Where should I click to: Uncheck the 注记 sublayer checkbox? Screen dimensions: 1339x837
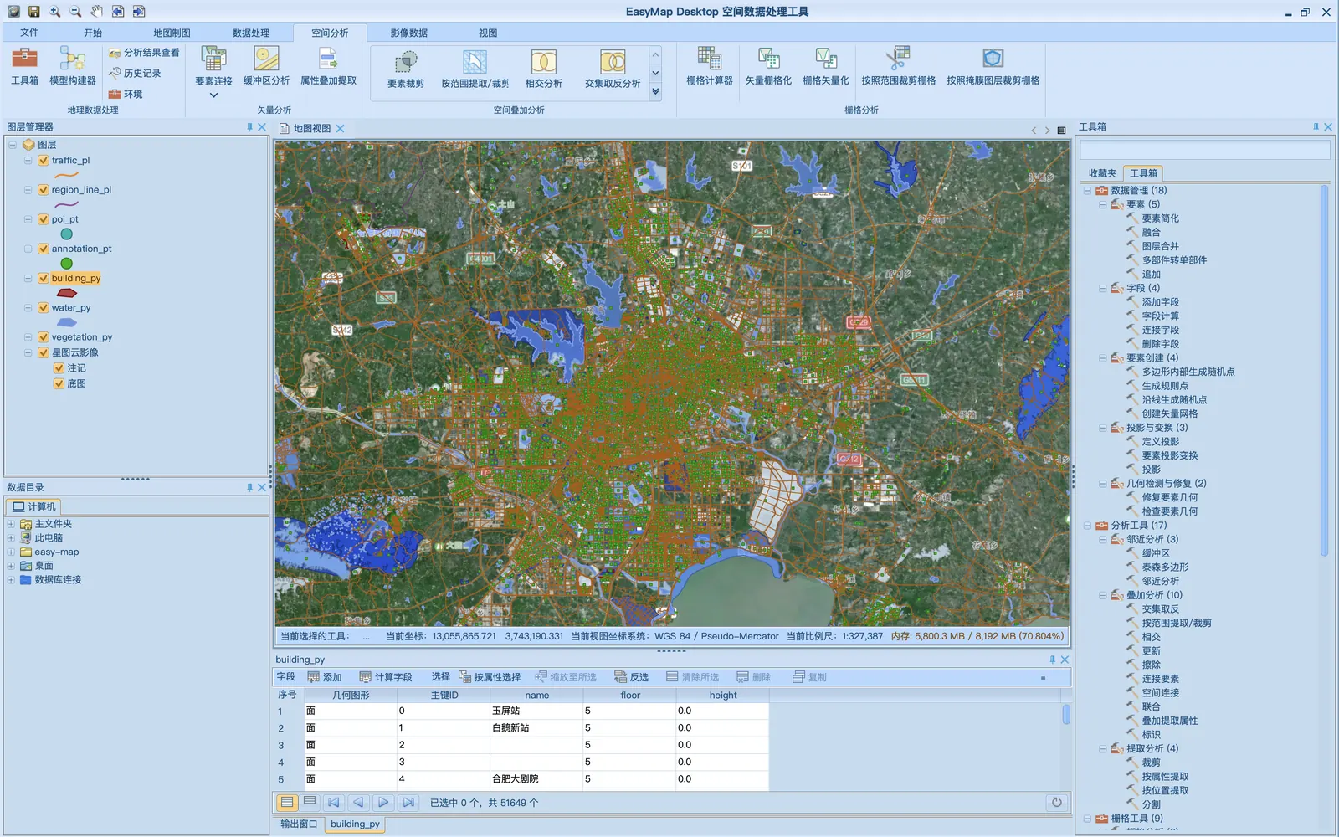(59, 368)
